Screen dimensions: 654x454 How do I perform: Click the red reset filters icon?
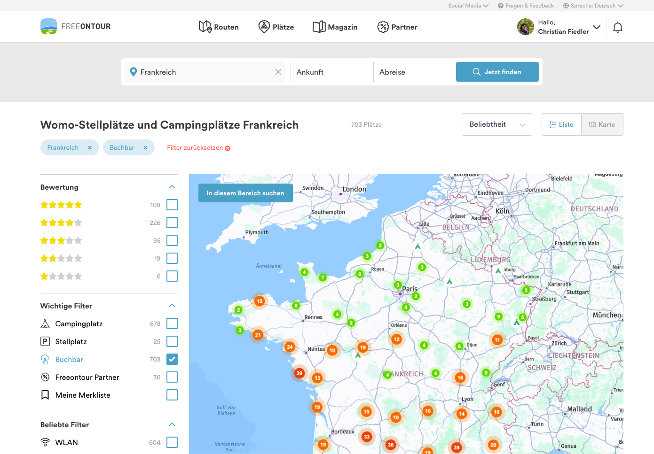(x=228, y=148)
